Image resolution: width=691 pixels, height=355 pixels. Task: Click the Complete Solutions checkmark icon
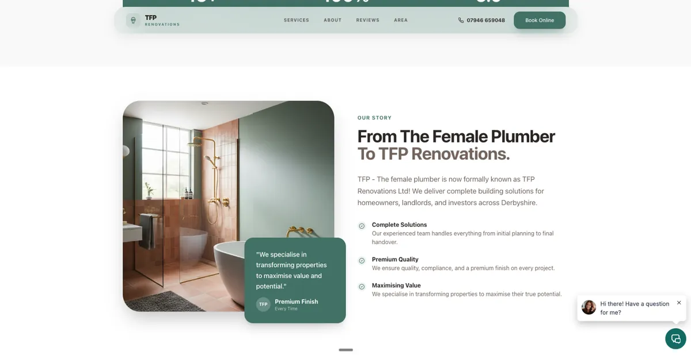(362, 226)
